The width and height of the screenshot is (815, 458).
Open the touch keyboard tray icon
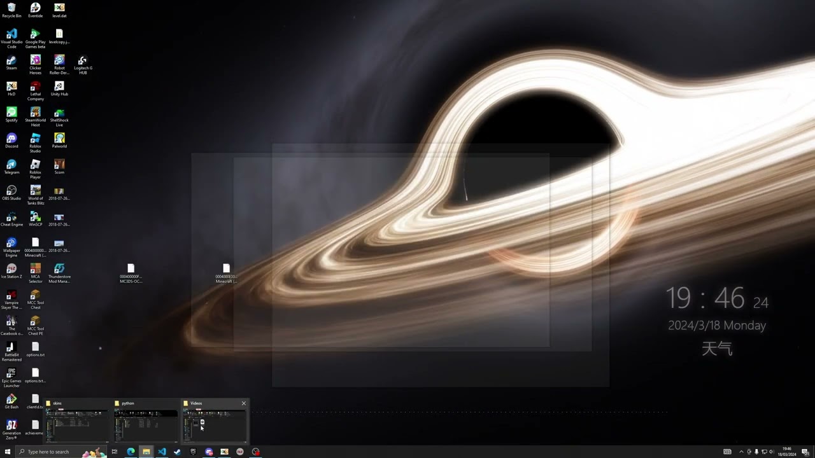(727, 452)
